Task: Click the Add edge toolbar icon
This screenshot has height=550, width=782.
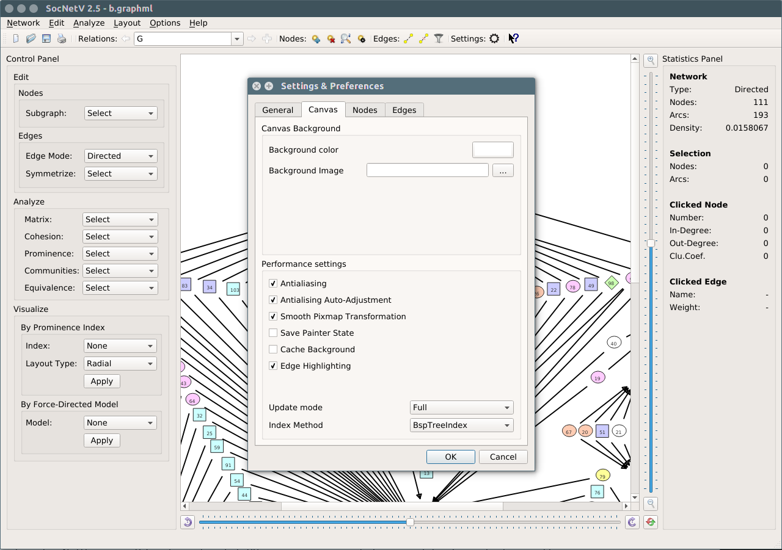Action: click(x=409, y=38)
